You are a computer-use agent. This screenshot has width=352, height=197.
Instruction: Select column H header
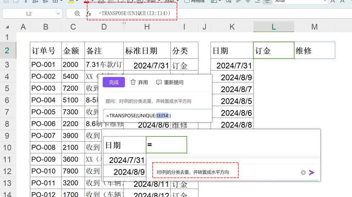pyautogui.click(x=147, y=27)
